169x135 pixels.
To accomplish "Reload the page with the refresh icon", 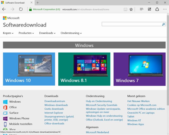I will click(21, 9).
